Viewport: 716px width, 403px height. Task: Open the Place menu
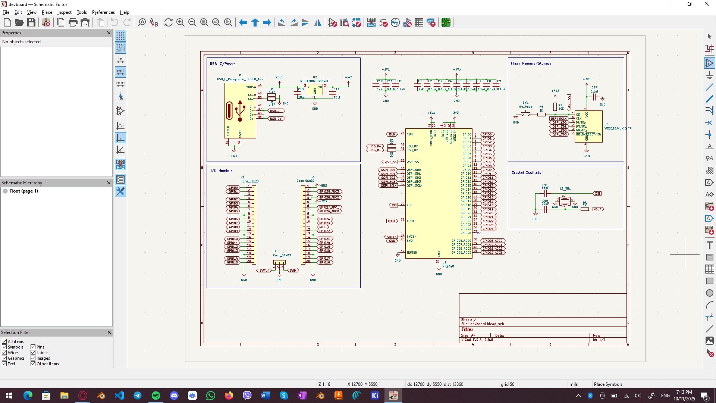click(47, 12)
